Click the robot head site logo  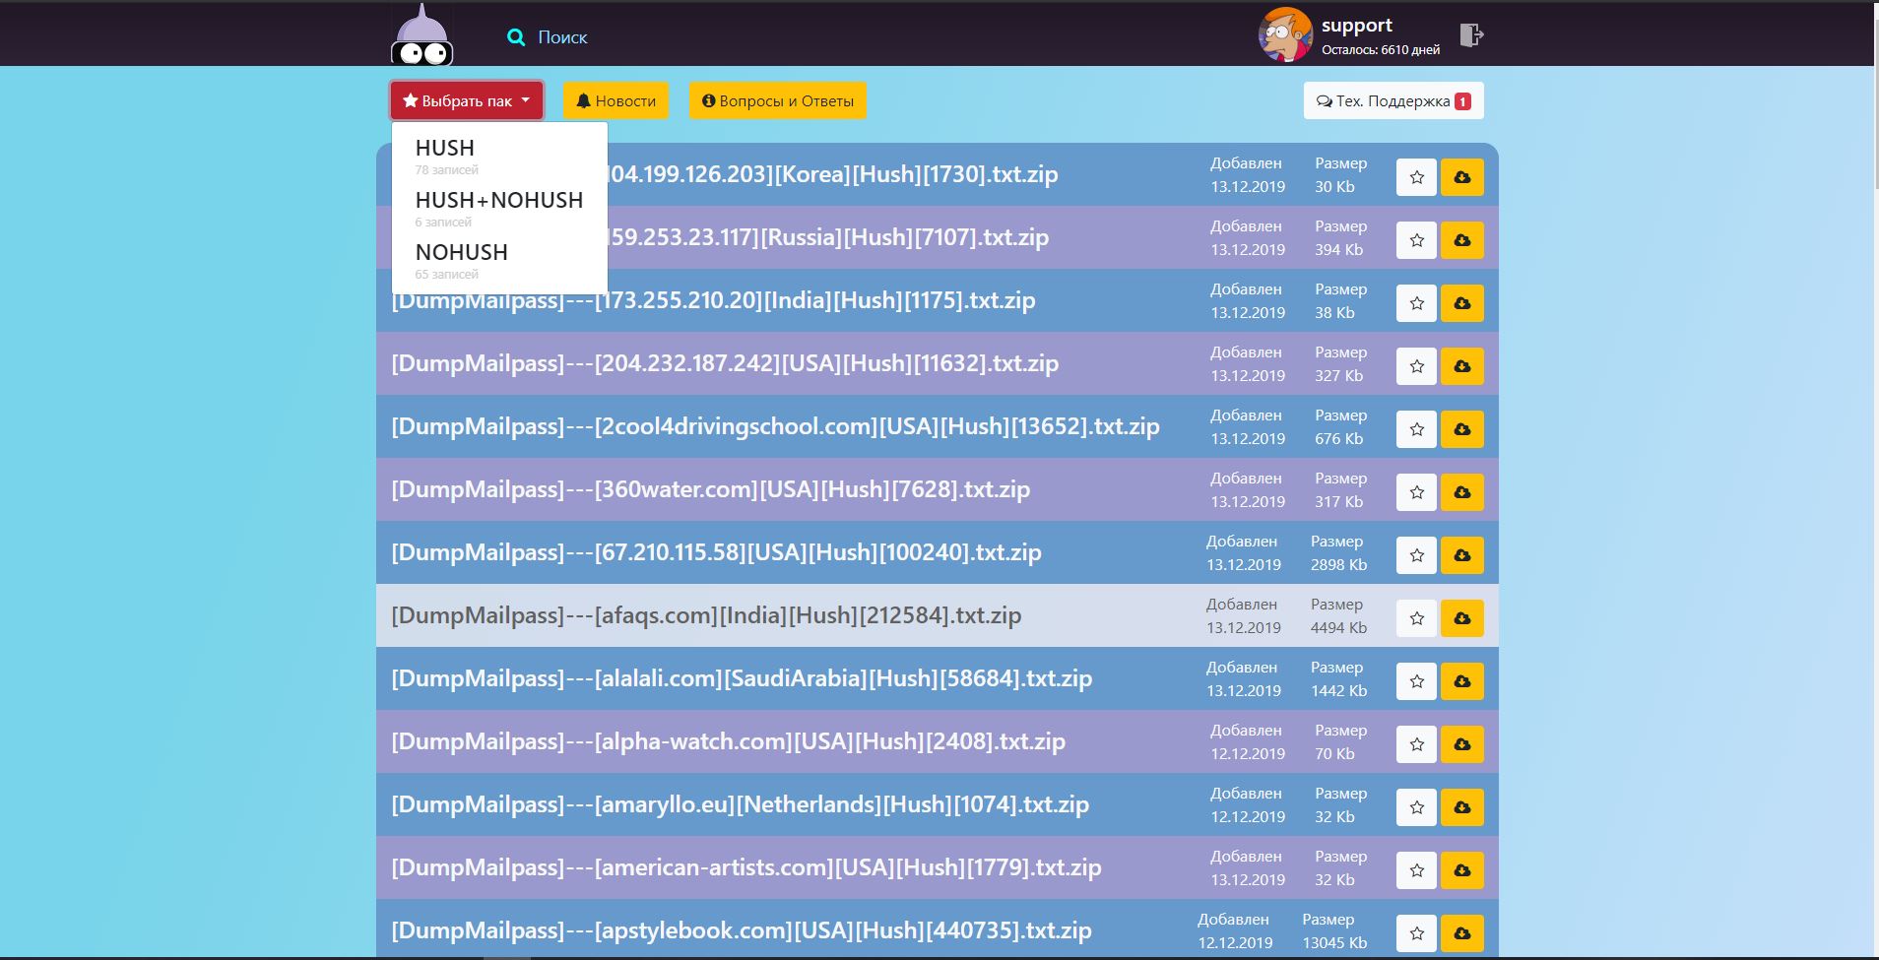[x=421, y=35]
